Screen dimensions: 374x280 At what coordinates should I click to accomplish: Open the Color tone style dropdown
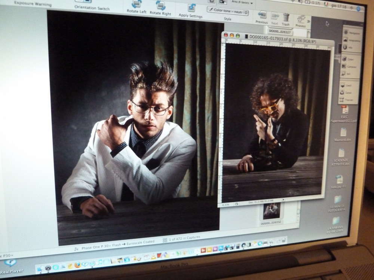228,12
